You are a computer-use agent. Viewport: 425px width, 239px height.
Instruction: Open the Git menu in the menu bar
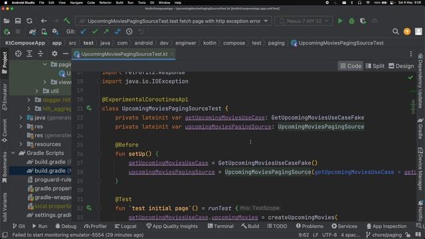(152, 3)
